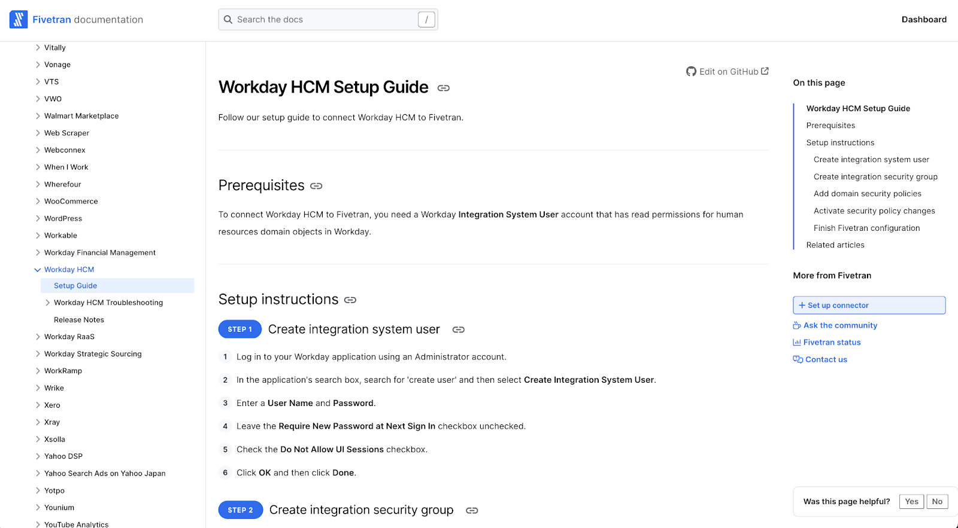Click the Set up connector button
The image size is (958, 528).
tap(869, 306)
